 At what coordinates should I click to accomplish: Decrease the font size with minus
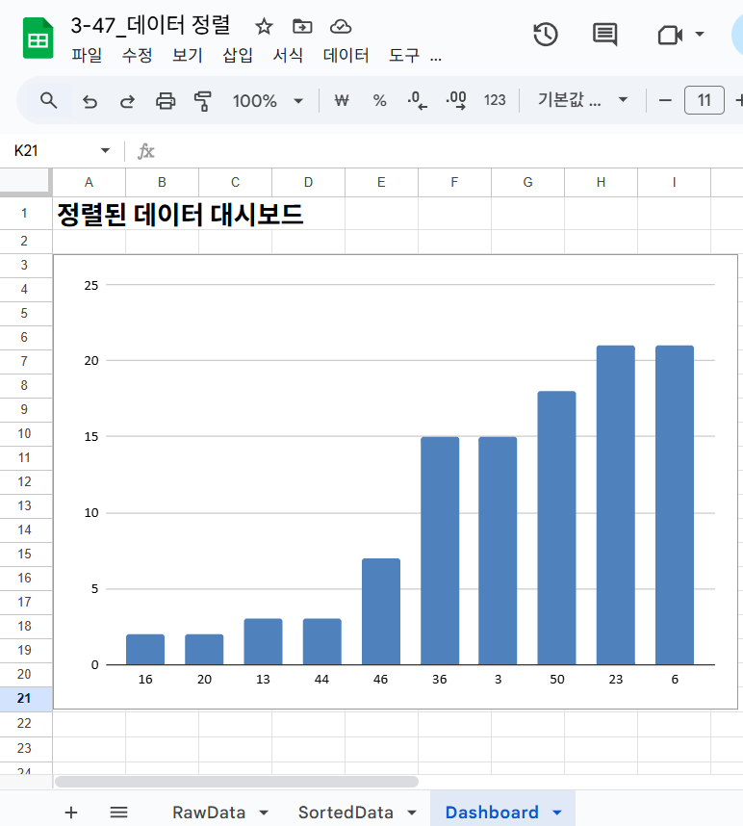click(x=665, y=100)
